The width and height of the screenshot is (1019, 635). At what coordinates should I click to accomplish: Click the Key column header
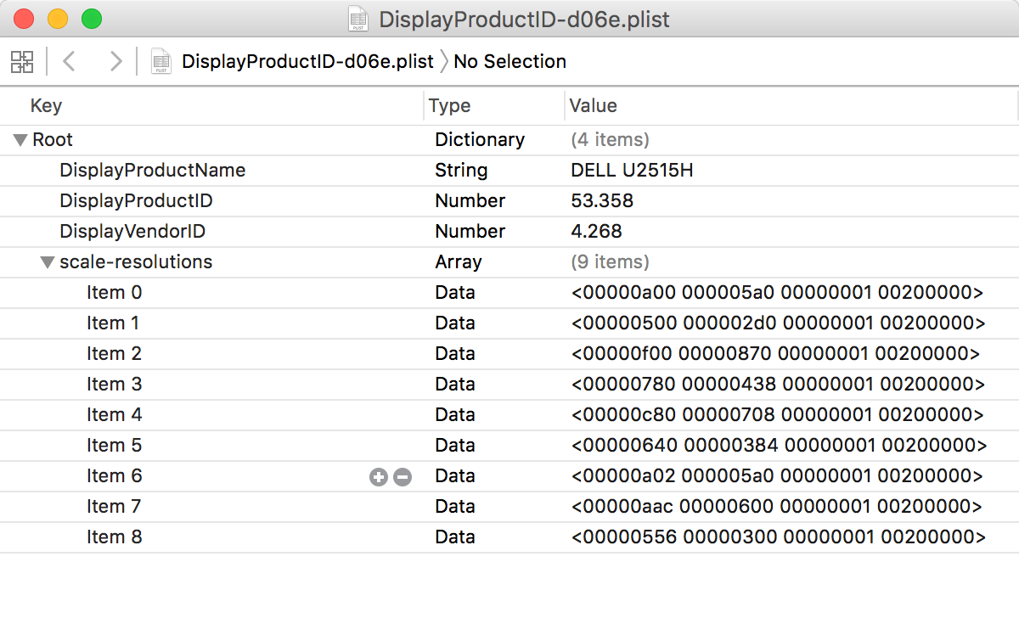[46, 106]
